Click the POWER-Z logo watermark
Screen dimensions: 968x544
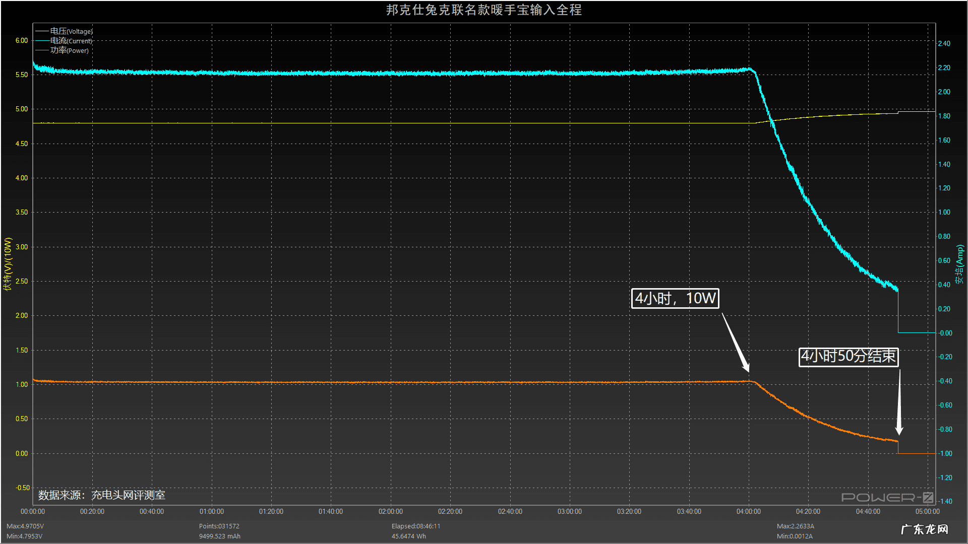coord(887,498)
